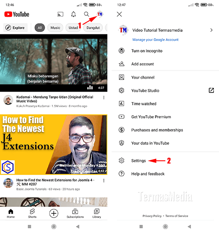Open the Terms of Service link
The height and width of the screenshot is (233, 219).
(x=176, y=216)
